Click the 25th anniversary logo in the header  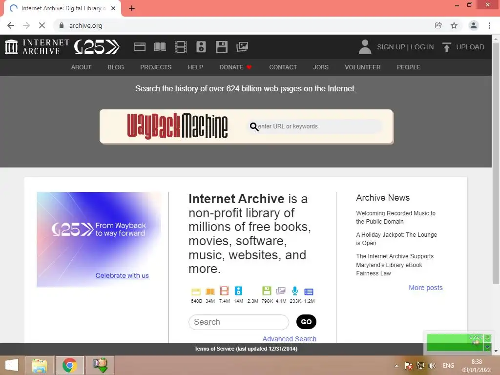click(x=97, y=47)
